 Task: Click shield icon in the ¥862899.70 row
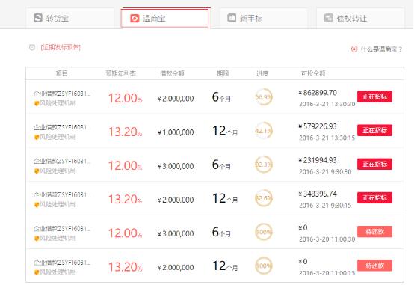click(37, 103)
